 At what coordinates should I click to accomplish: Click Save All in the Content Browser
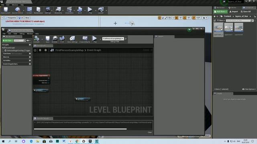[246, 12]
